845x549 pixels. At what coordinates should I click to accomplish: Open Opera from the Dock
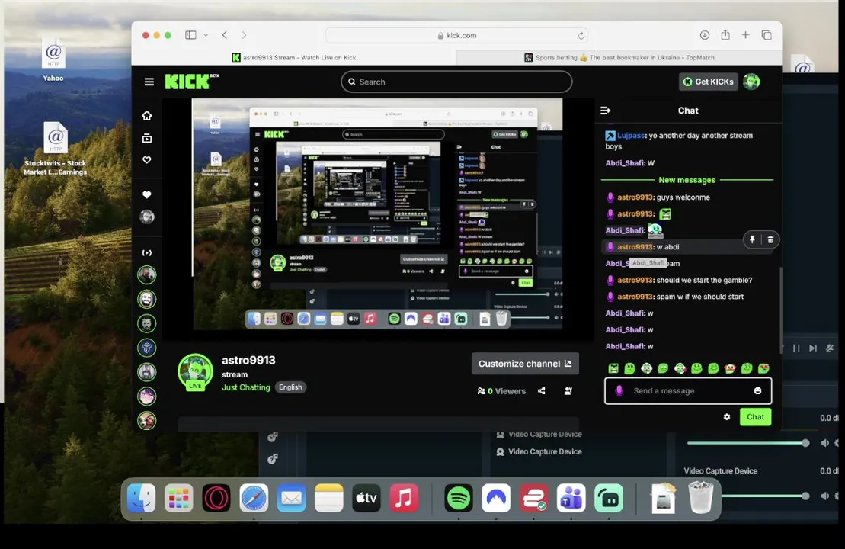coord(216,497)
